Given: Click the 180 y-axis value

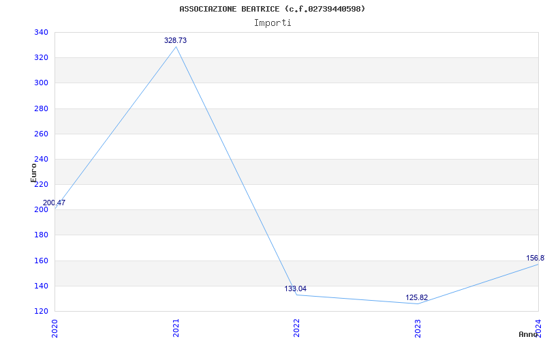Looking at the screenshot, I should point(41,235).
